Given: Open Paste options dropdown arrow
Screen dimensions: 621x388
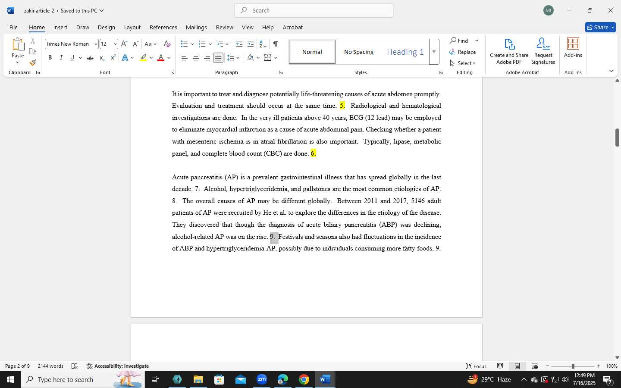Looking at the screenshot, I should 18,62.
